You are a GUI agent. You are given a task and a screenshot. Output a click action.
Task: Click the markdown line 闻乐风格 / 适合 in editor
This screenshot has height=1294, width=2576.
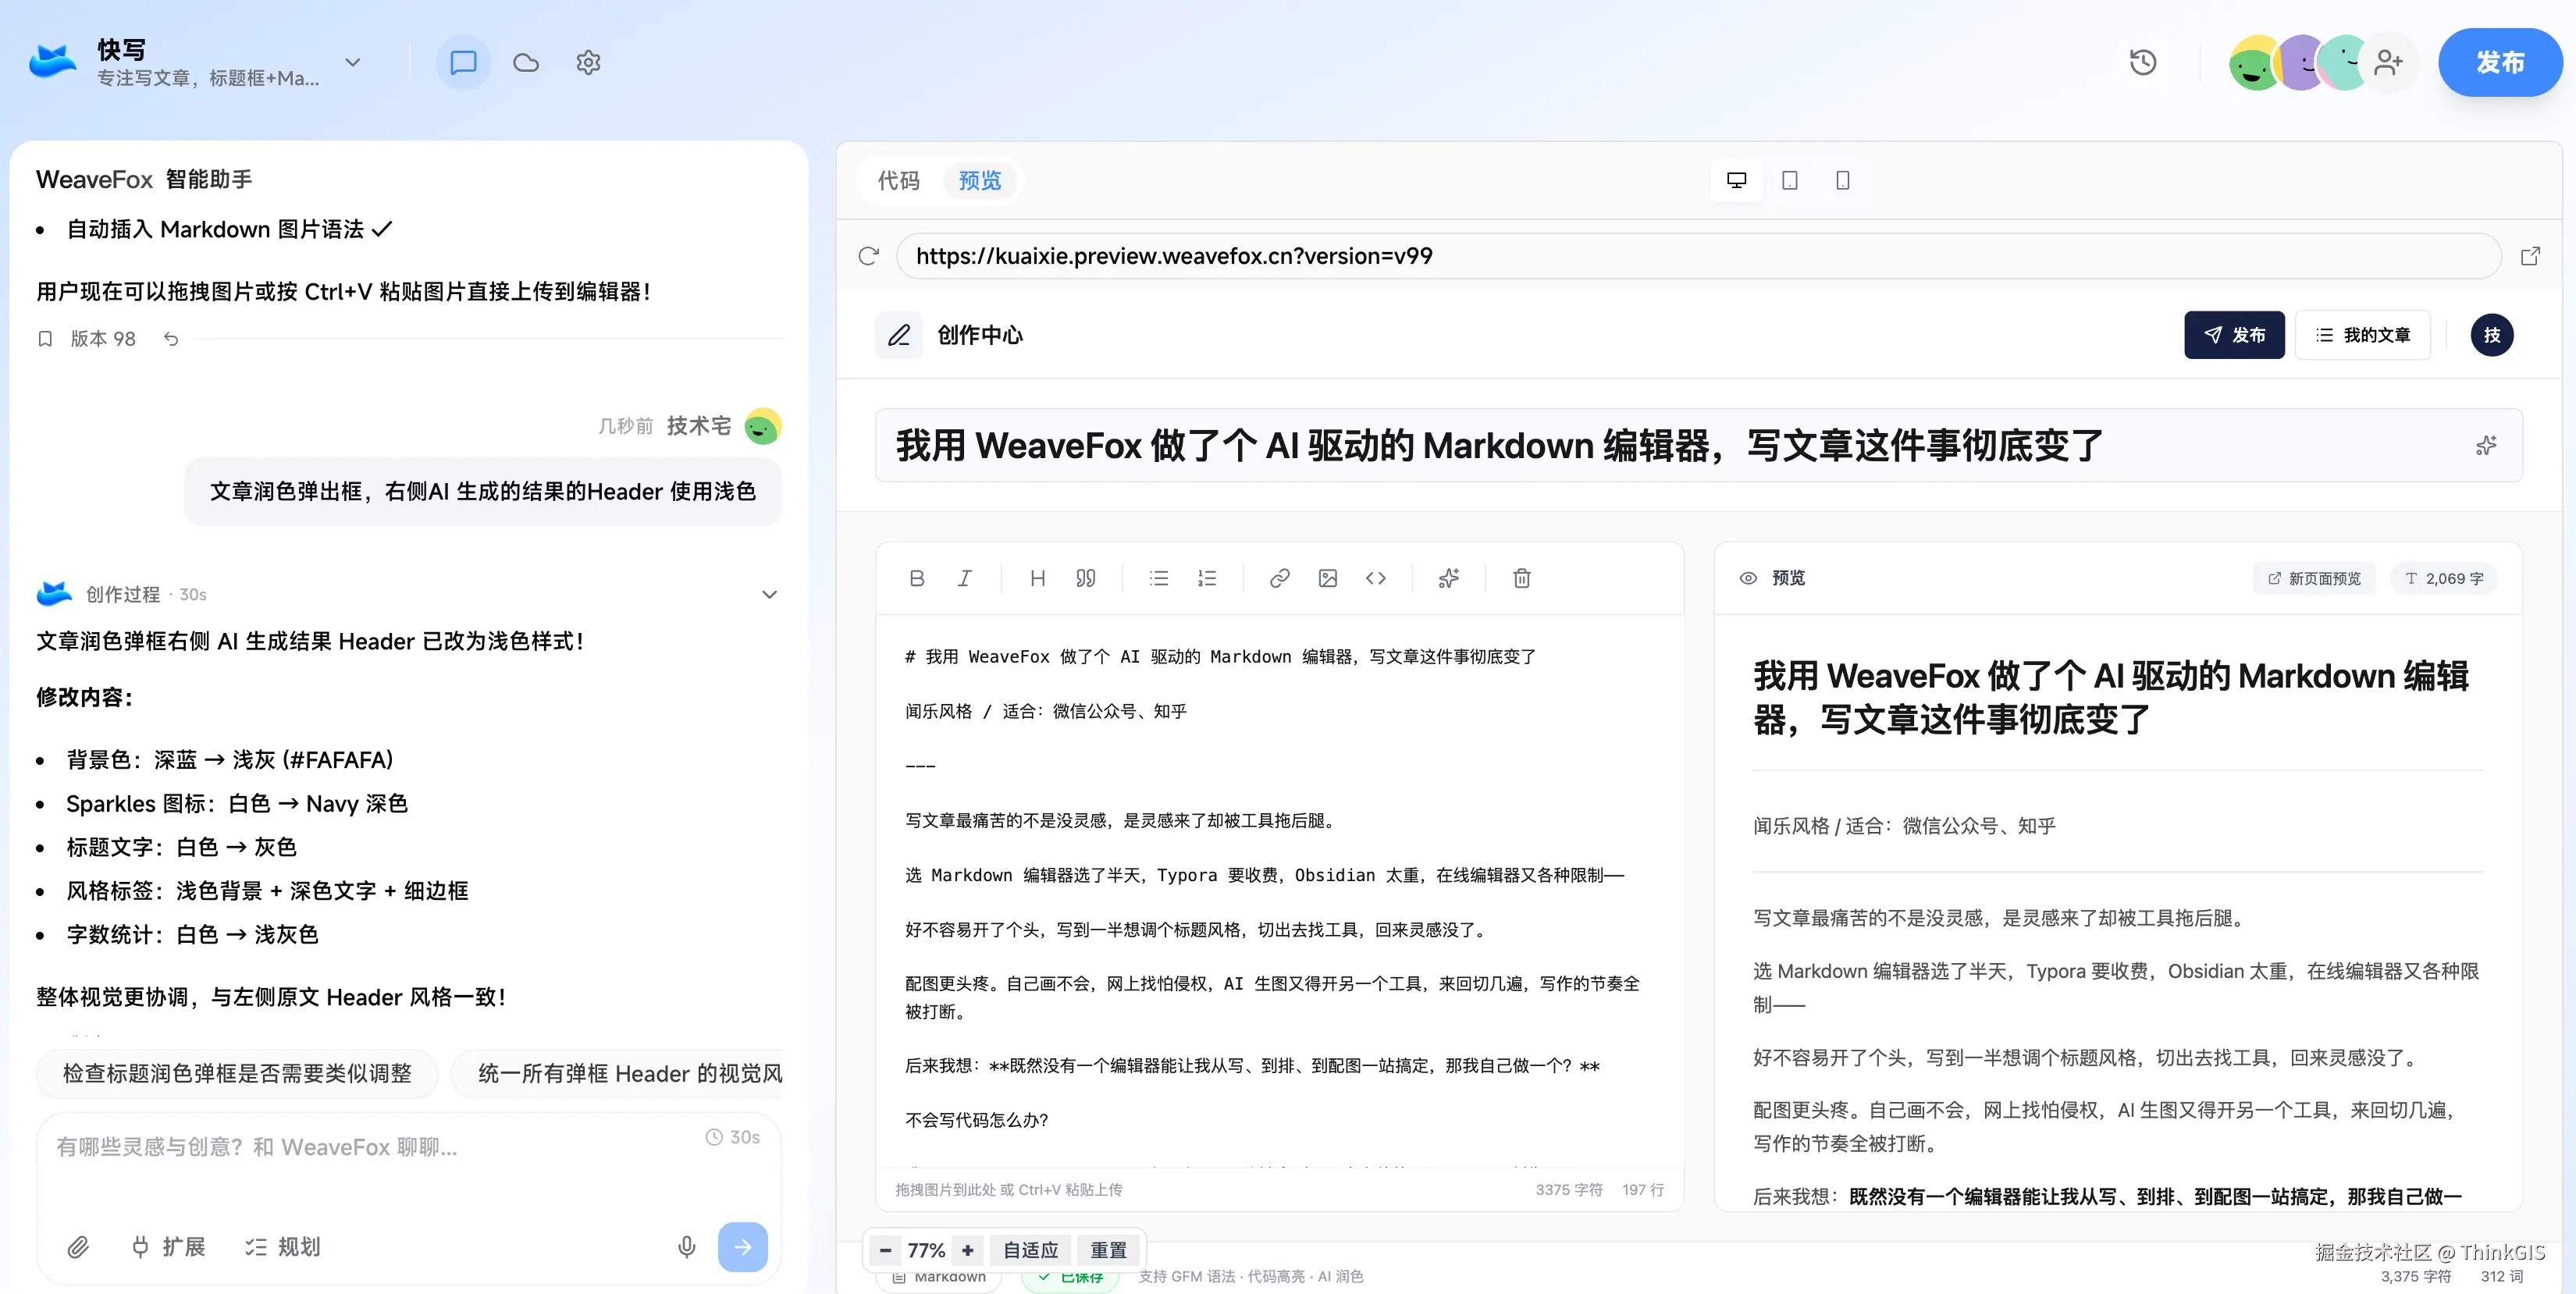tap(1046, 711)
